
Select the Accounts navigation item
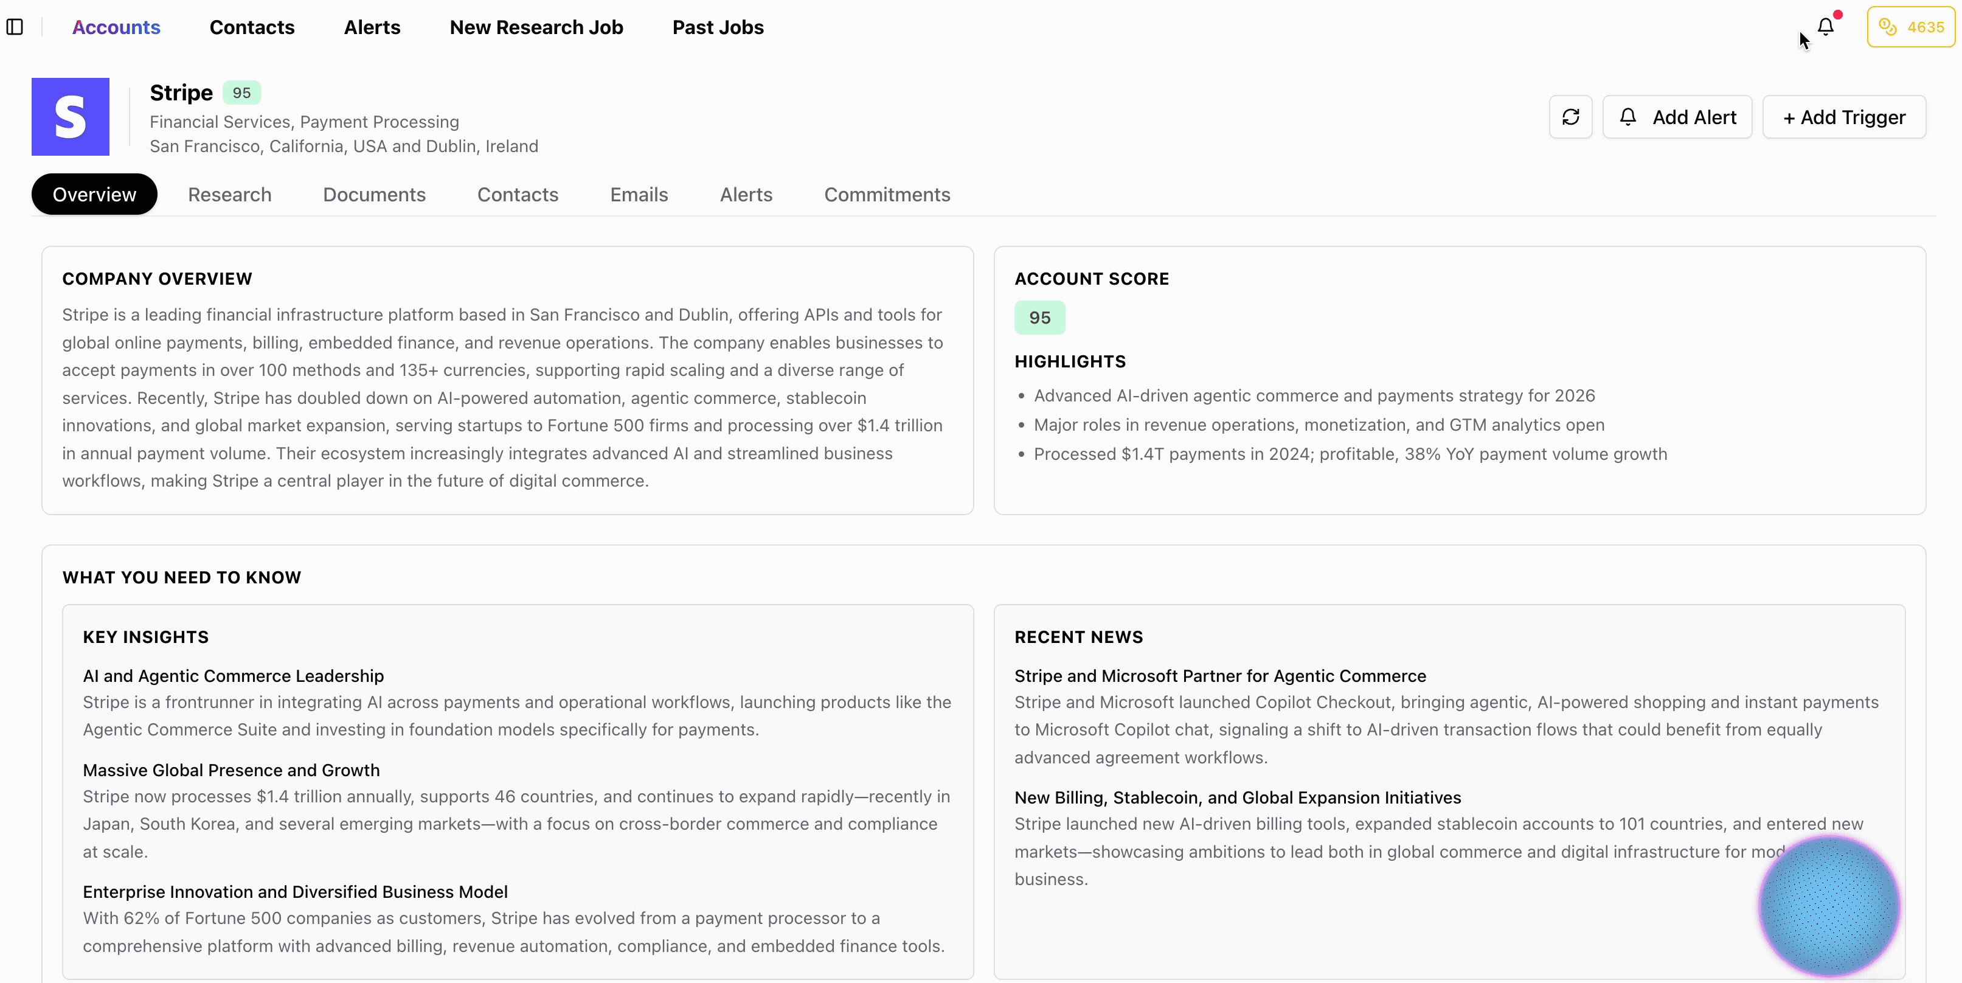click(116, 27)
